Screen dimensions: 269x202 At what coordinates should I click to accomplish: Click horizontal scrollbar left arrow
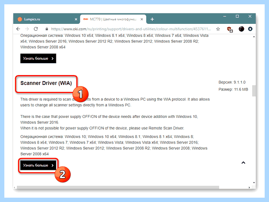15,187
